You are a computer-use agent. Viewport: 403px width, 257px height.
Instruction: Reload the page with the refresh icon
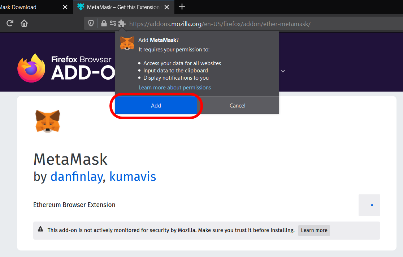coord(10,24)
